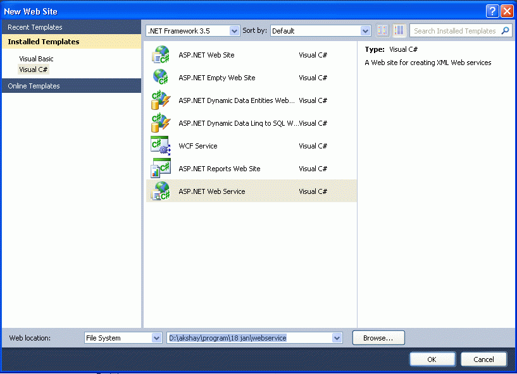Click Visual C# label in WCF Service row
Image resolution: width=517 pixels, height=374 pixels.
[313, 146]
